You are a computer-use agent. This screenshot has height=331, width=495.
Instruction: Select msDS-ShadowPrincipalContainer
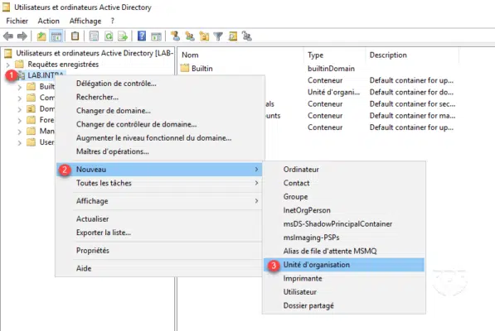(344, 224)
